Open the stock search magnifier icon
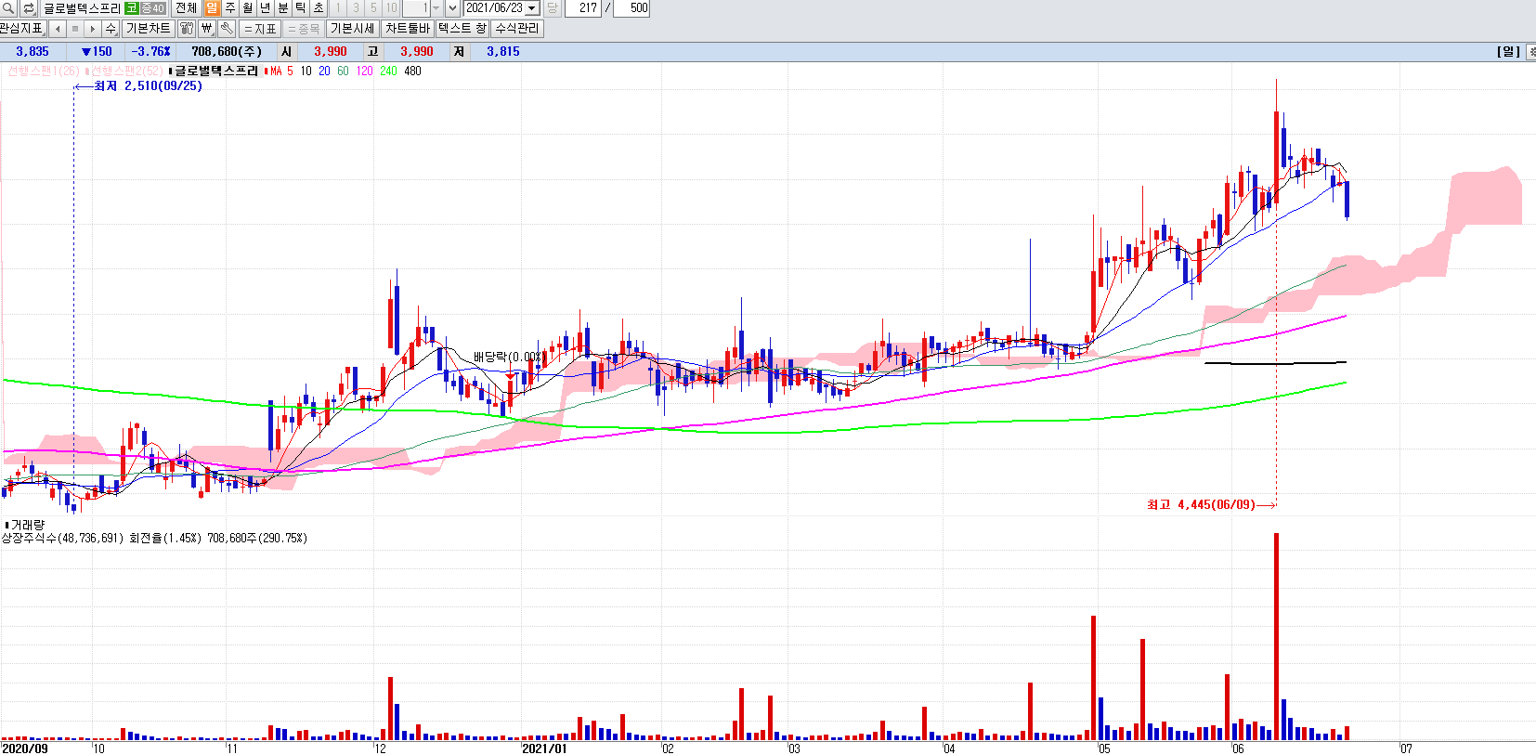 click(8, 8)
